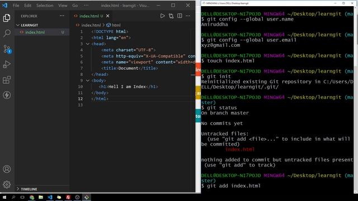This screenshot has width=358, height=201.
Task: Open the Edit menu
Action: pyautogui.click(x=27, y=6)
